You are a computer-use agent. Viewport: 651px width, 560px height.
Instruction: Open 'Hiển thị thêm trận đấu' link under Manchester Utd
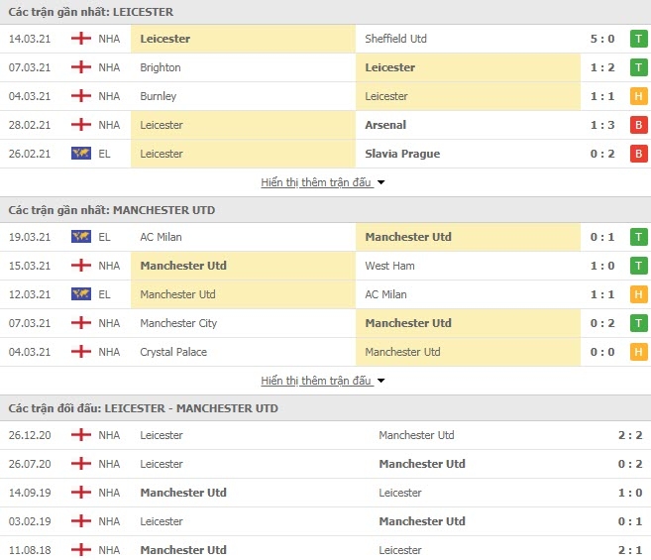pos(316,381)
